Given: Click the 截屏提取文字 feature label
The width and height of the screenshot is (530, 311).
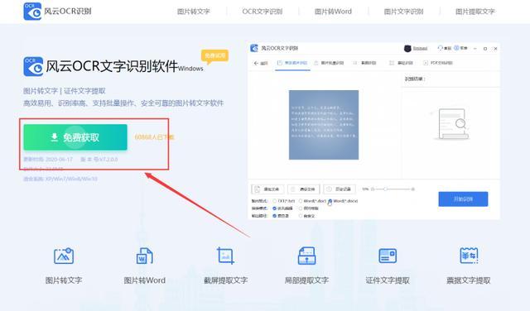Looking at the screenshot, I should click(225, 280).
